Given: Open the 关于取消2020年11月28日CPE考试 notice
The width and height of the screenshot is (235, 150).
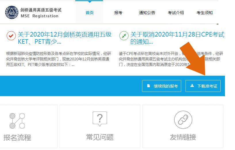Looking at the screenshot, I should (x=177, y=38).
